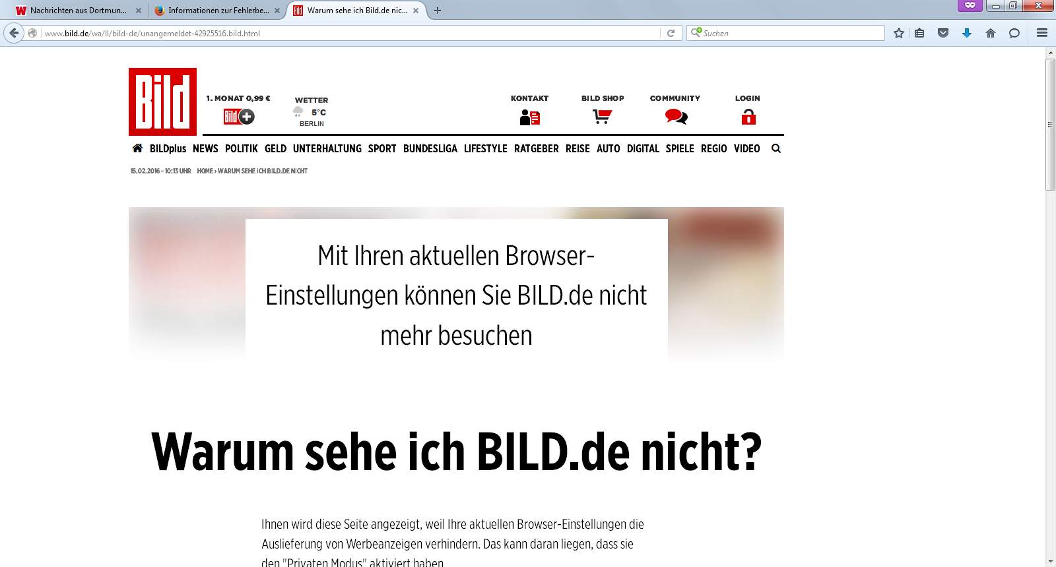Open the BILD Shop cart icon
This screenshot has height=567, width=1056.
point(602,117)
